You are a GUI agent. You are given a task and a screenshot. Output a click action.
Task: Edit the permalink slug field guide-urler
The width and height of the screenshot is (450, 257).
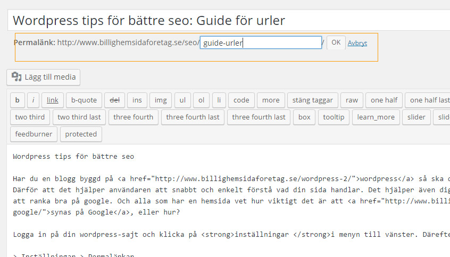pos(261,42)
